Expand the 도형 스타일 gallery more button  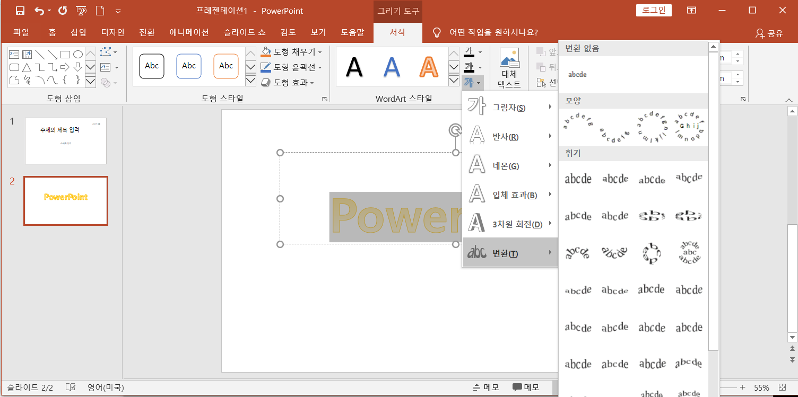tap(250, 81)
